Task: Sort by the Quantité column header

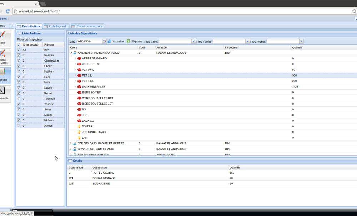Action: click(x=297, y=47)
